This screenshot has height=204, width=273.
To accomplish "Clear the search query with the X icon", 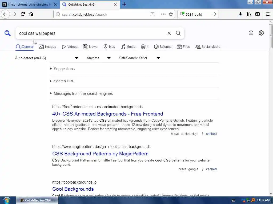I will (x=169, y=33).
